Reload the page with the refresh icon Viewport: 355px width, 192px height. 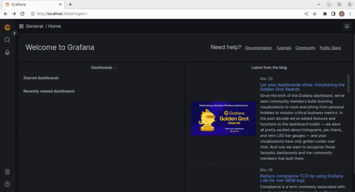(23, 14)
